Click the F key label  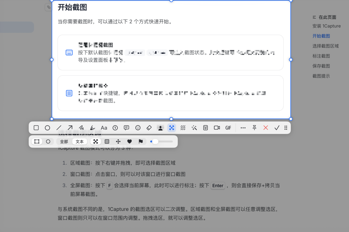(110, 186)
